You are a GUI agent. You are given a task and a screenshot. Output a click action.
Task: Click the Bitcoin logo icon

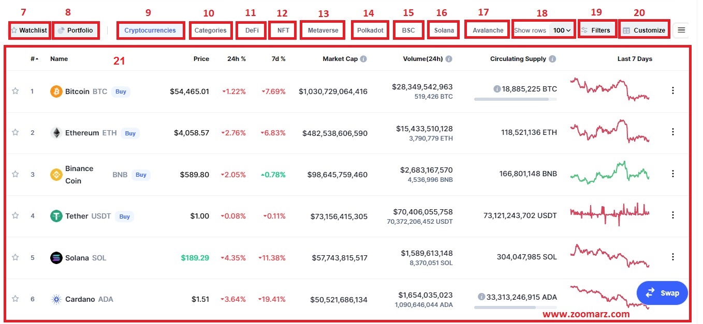click(56, 91)
